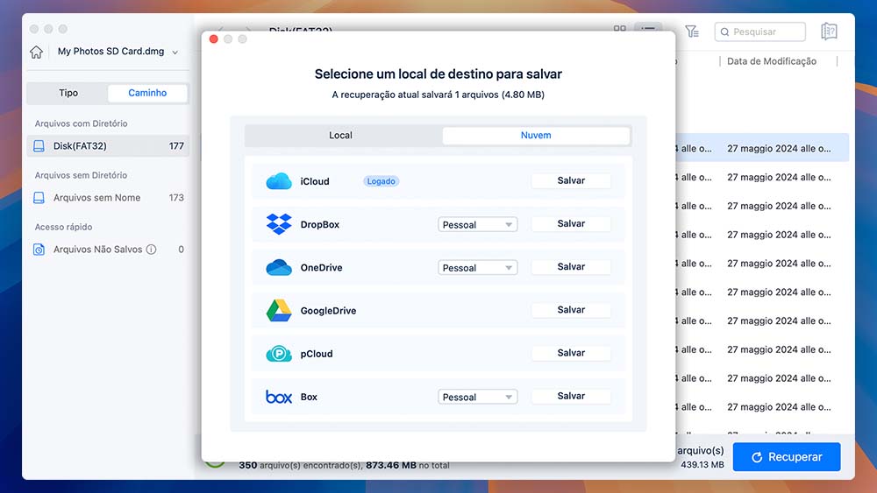Click Salvar in the OneDrive row
Screen dimensions: 877x493
click(x=571, y=266)
